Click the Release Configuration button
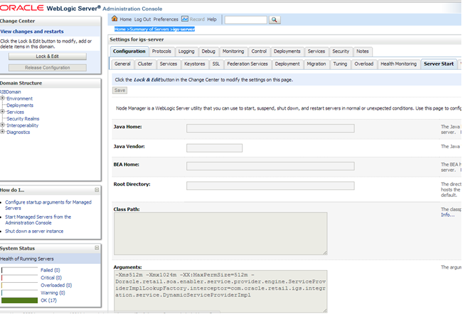This screenshot has height=314, width=462. [x=47, y=68]
